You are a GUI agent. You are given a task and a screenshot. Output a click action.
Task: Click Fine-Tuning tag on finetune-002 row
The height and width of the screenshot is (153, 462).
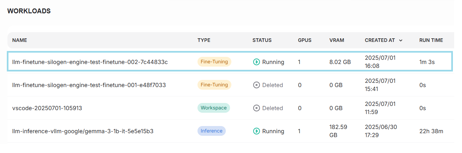[214, 62]
